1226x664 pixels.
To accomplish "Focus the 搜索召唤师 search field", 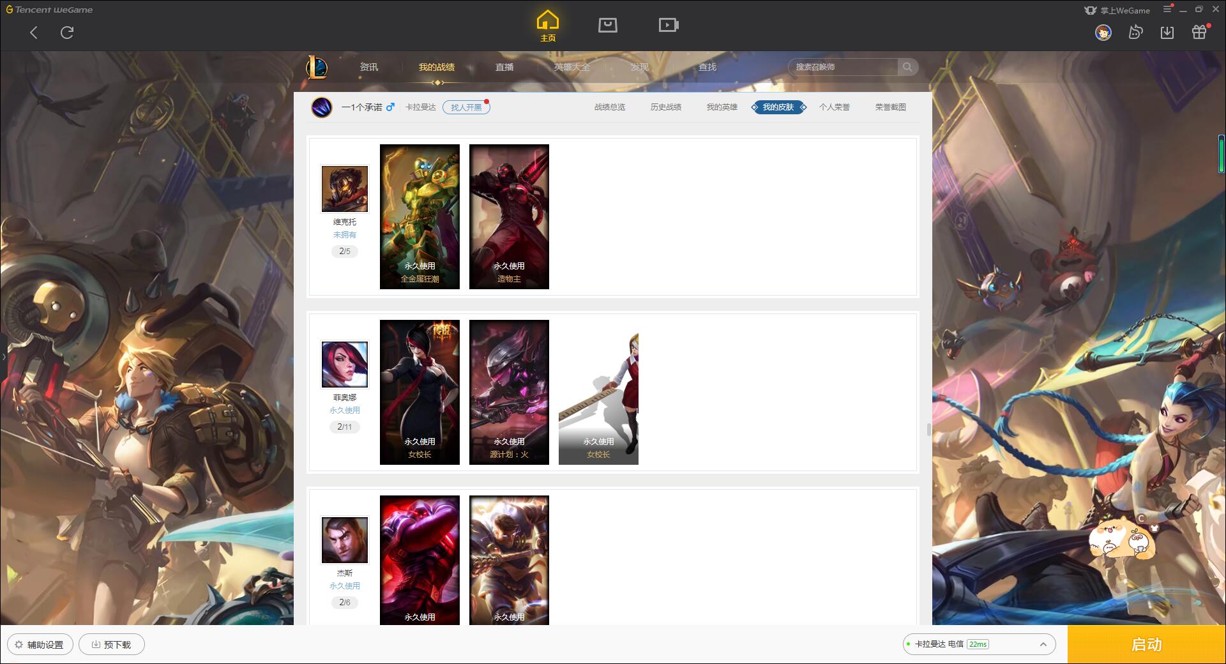I will coord(843,67).
